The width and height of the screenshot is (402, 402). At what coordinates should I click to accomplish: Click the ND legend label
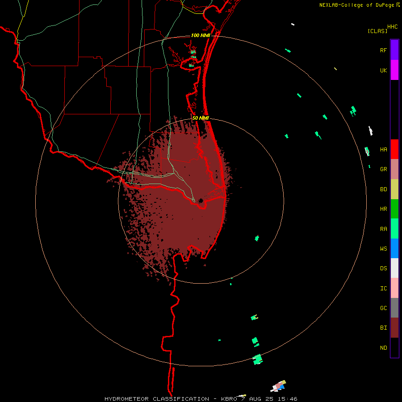pos(384,348)
